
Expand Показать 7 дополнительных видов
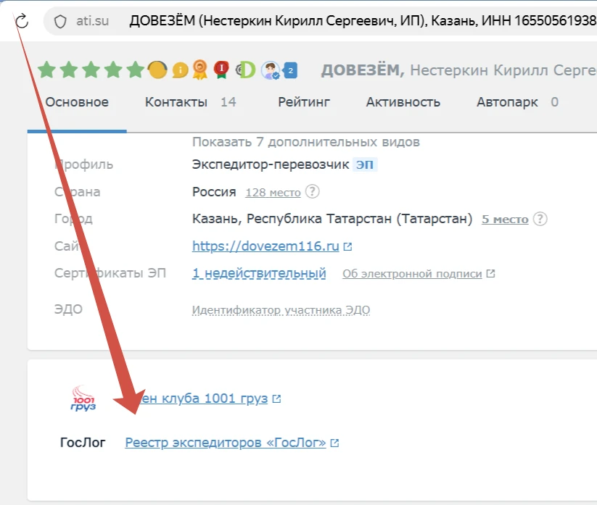click(305, 142)
